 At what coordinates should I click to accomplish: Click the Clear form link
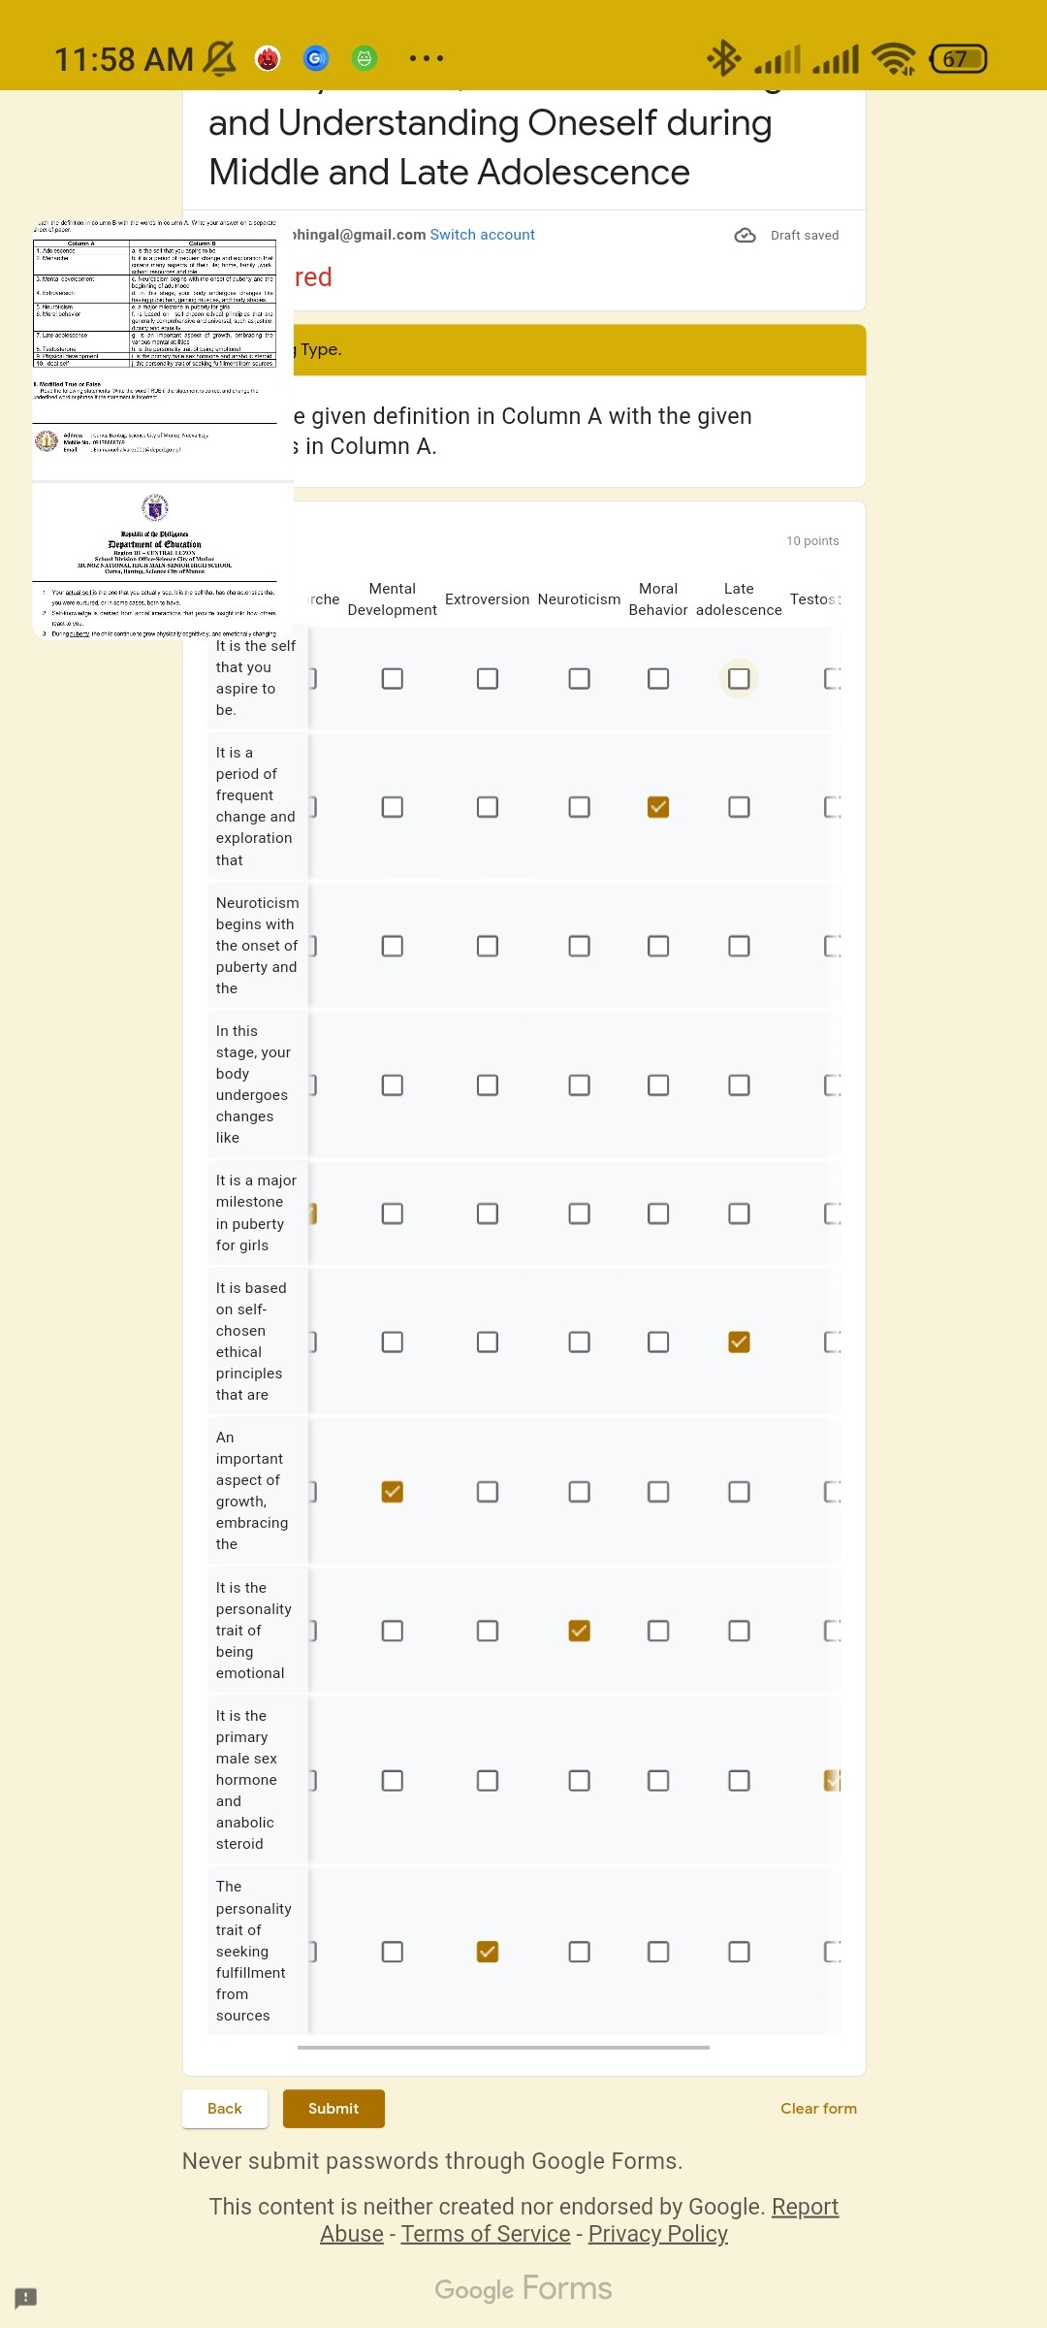coord(818,2108)
